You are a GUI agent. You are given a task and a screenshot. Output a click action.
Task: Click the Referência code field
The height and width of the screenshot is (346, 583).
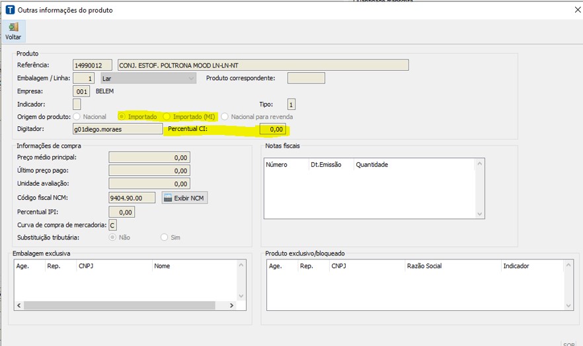[93, 65]
